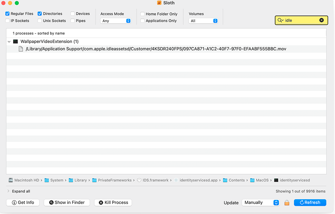Click the 'Showing 1 out of 9916 items' status

pos(300,191)
